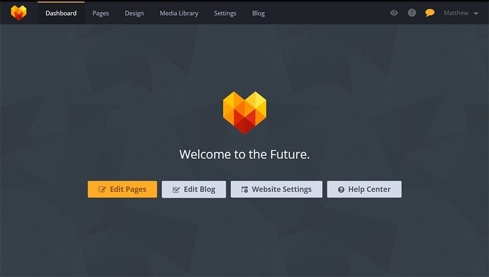Navigate to Settings in top bar
The height and width of the screenshot is (277, 489).
click(225, 13)
